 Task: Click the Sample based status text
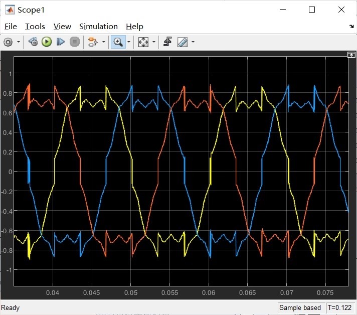pyautogui.click(x=300, y=307)
